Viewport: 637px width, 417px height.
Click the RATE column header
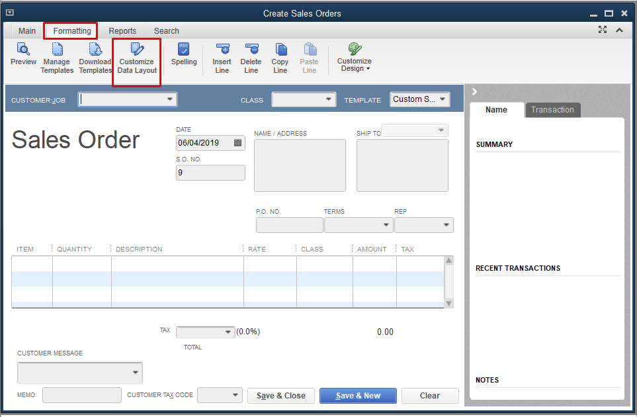point(257,249)
